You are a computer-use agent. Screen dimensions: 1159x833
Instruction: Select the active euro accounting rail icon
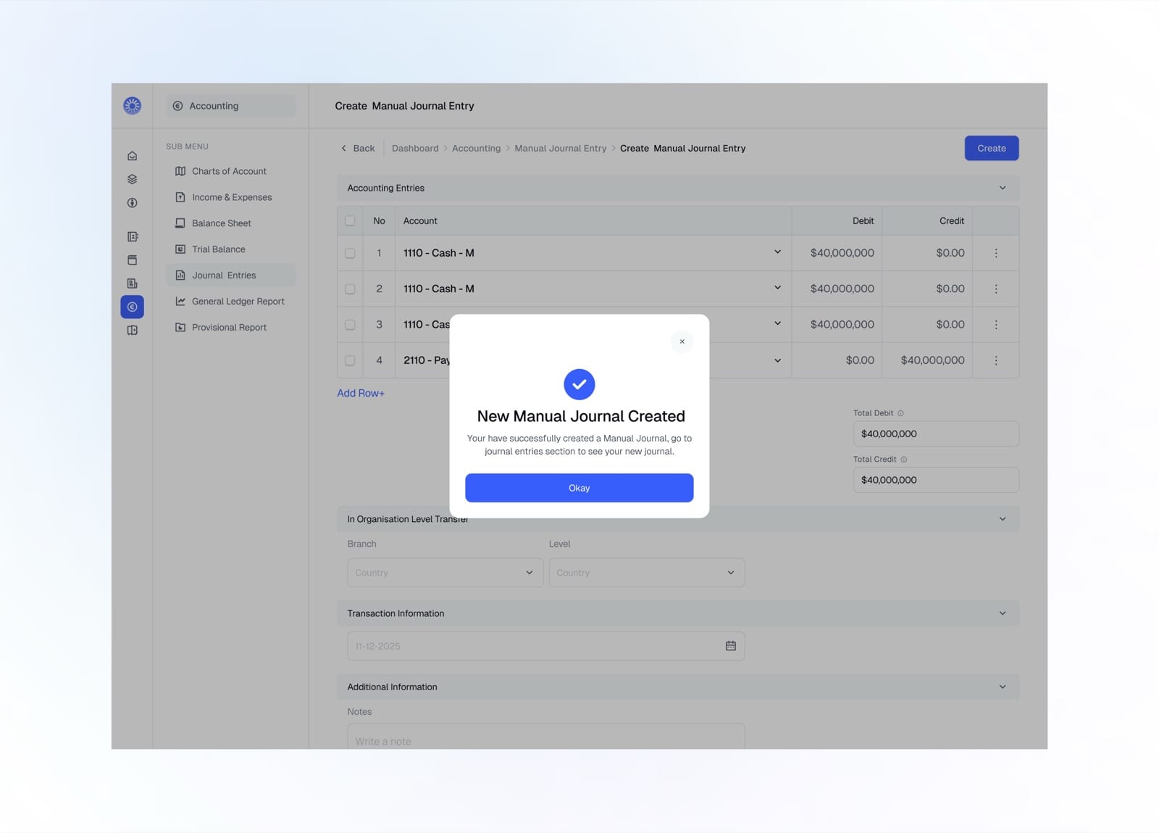click(x=132, y=307)
